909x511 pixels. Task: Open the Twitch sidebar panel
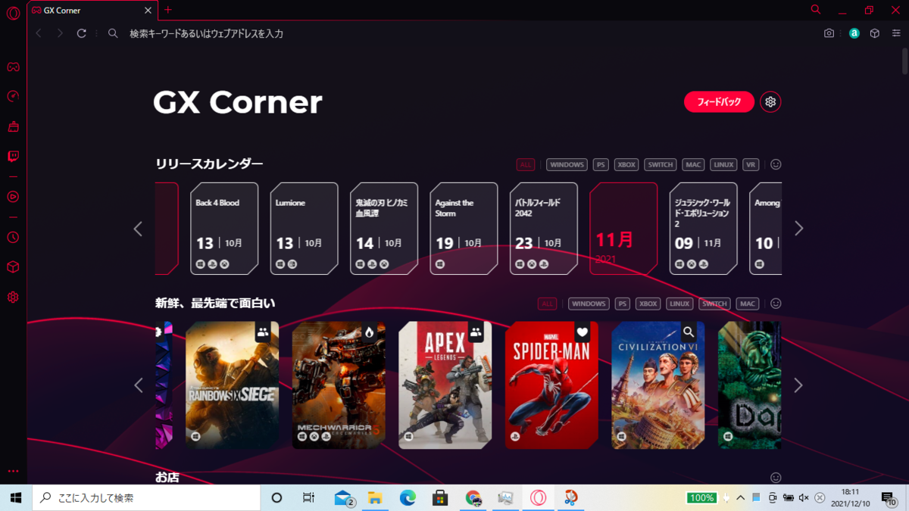13,157
